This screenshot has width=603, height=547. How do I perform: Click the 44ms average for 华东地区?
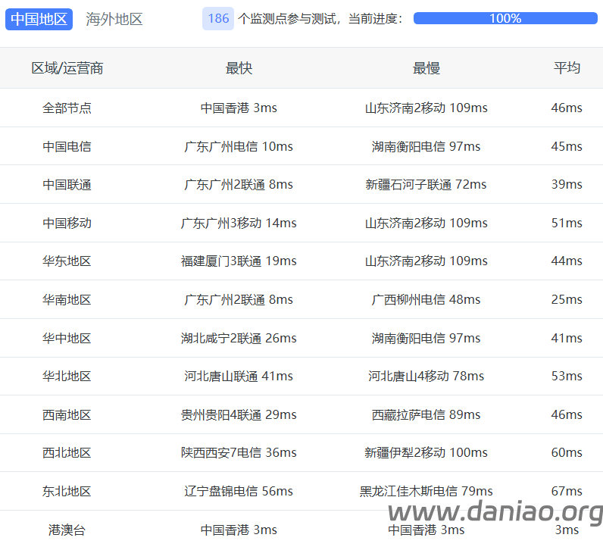(567, 261)
